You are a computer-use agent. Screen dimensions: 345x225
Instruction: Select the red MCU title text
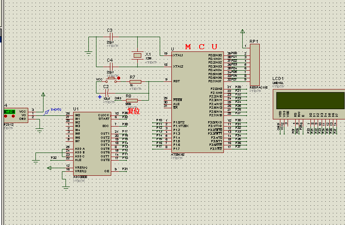(x=201, y=47)
